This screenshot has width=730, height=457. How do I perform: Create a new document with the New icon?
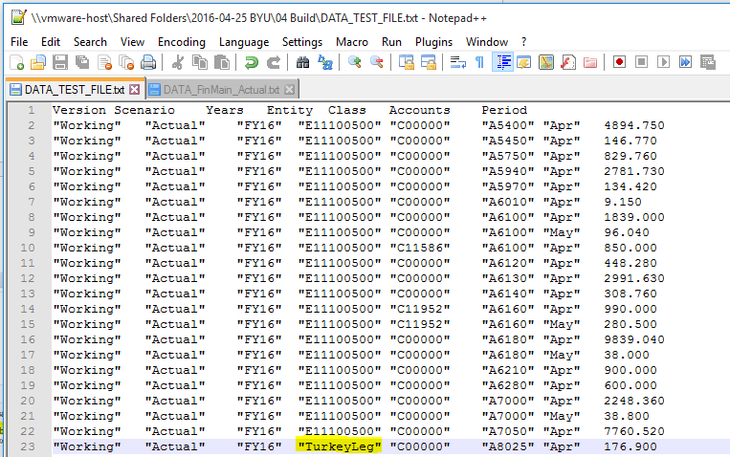(x=17, y=62)
